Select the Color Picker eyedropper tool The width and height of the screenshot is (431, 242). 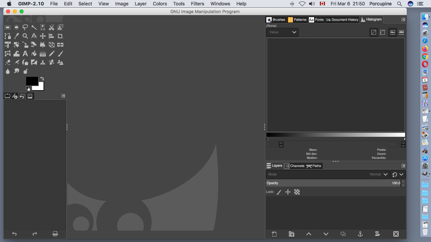[16, 36]
